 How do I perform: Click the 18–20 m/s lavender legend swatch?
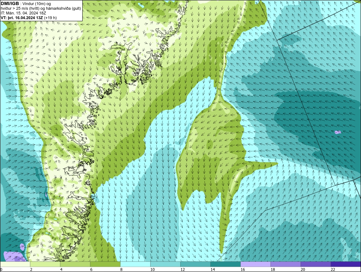[x=286, y=264]
